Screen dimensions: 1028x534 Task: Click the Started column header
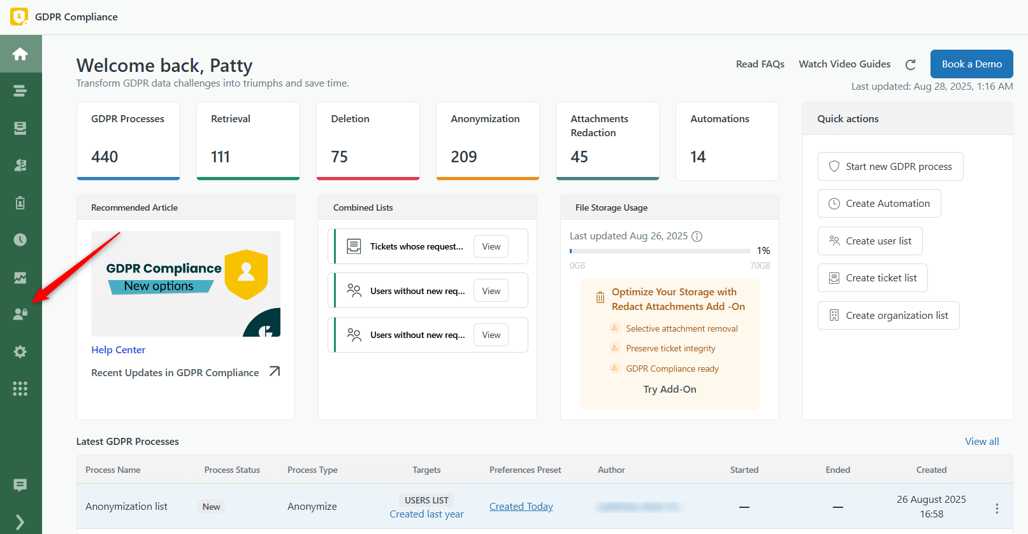tap(744, 470)
